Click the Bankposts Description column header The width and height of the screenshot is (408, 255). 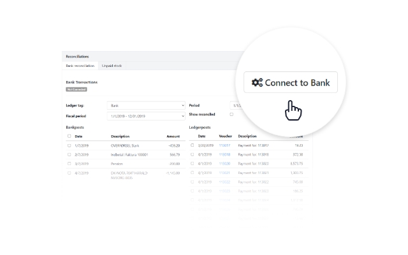click(x=120, y=136)
